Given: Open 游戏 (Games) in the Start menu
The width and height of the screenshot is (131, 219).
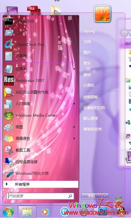Looking at the screenshot, I should (x=87, y=75).
